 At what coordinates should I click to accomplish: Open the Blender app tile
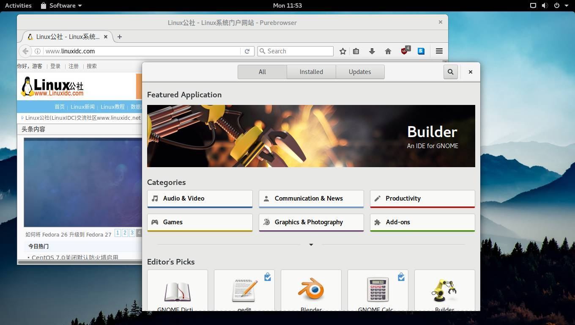click(x=311, y=290)
